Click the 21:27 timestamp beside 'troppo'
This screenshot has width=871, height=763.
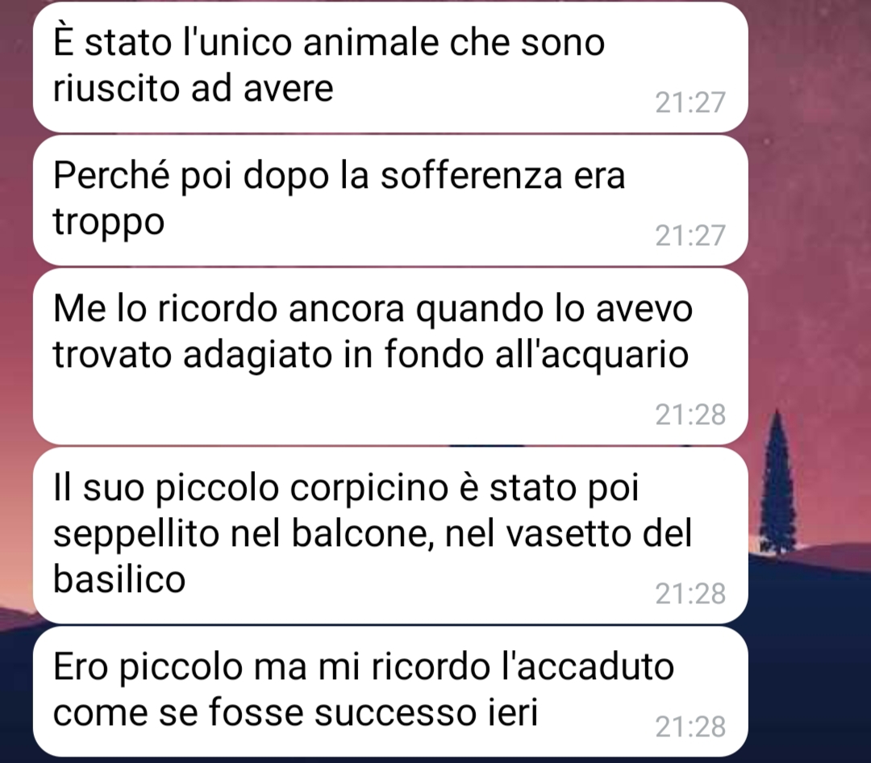[x=690, y=236]
